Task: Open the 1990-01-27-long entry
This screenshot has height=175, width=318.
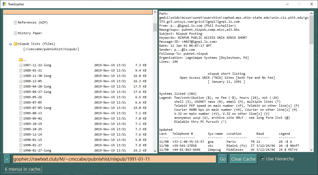Action: point(37,150)
